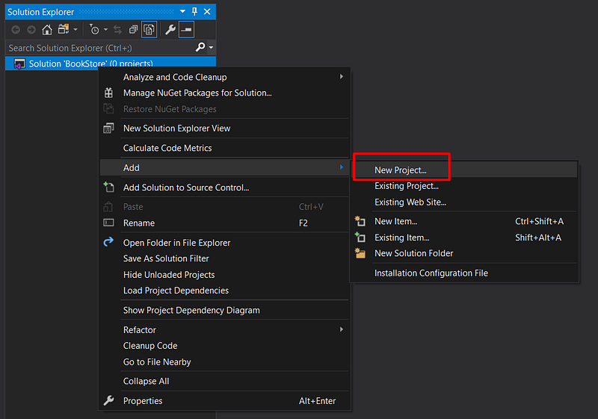Open the dropdown arrow beside Pending Changes Filter
Viewport: 598px width, 419px height.
(105, 30)
